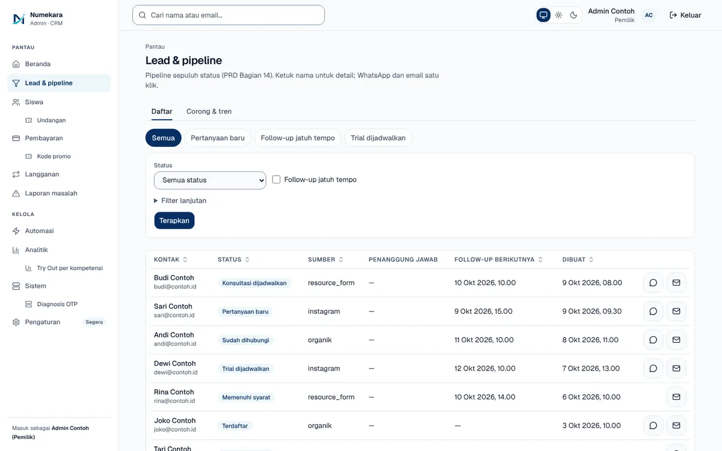
Task: Click the Memenuhi syarat status badge
Action: click(x=247, y=397)
